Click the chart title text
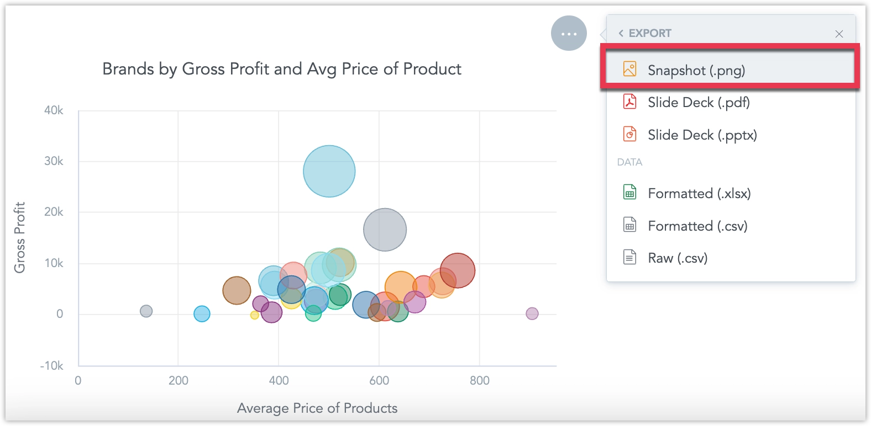The width and height of the screenshot is (871, 426). tap(282, 69)
